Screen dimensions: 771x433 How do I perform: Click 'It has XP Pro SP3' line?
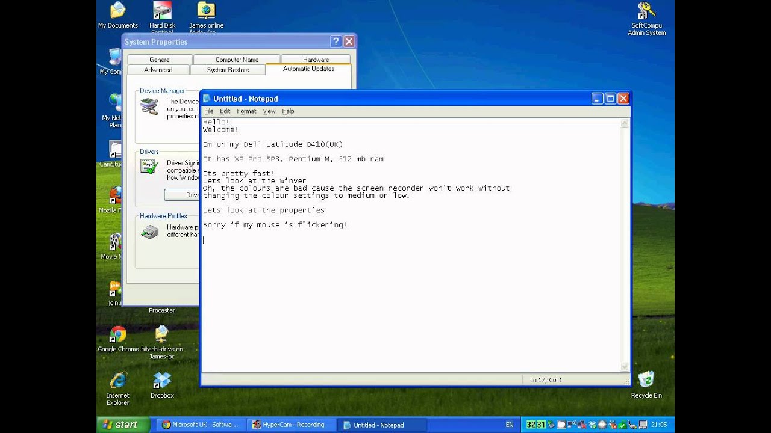point(293,159)
